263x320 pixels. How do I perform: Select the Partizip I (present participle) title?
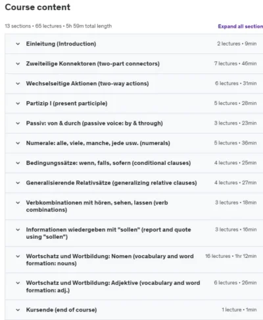click(x=66, y=104)
